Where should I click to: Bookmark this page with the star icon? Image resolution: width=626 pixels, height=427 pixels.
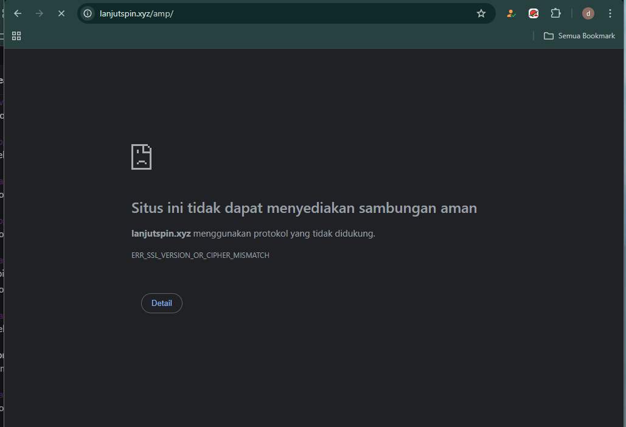click(x=481, y=13)
